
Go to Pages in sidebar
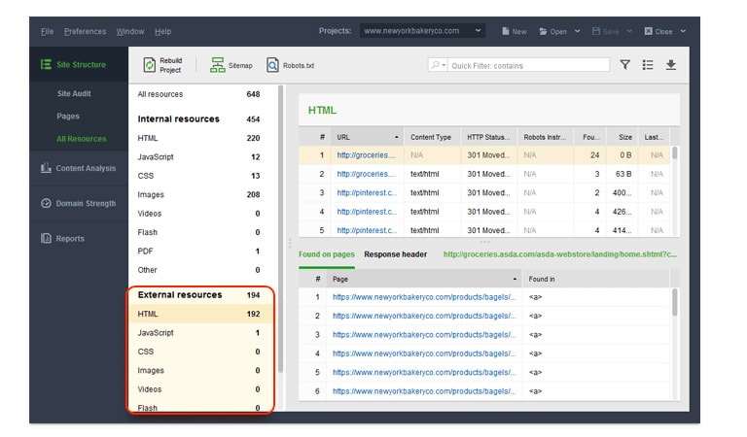point(68,116)
